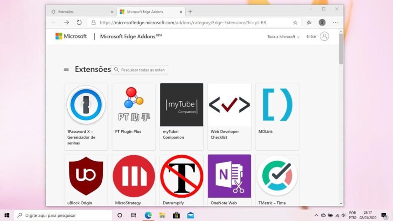393x221 pixels.
Task: Open the Web Developer Checklist icon
Action: (x=229, y=105)
